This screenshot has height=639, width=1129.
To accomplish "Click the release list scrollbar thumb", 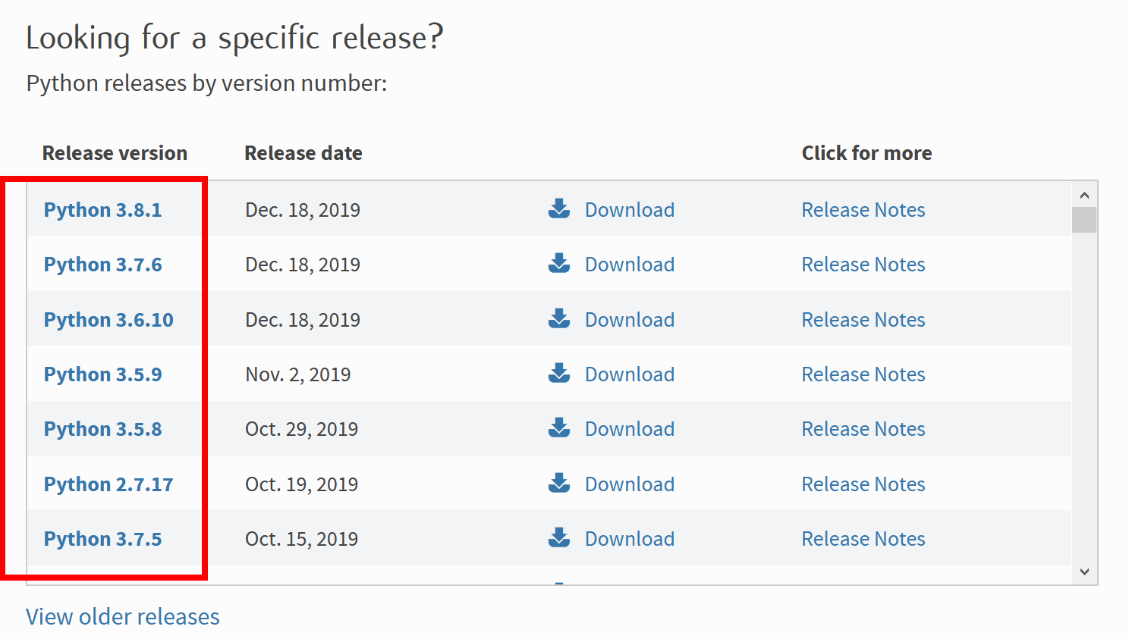I will coord(1084,220).
